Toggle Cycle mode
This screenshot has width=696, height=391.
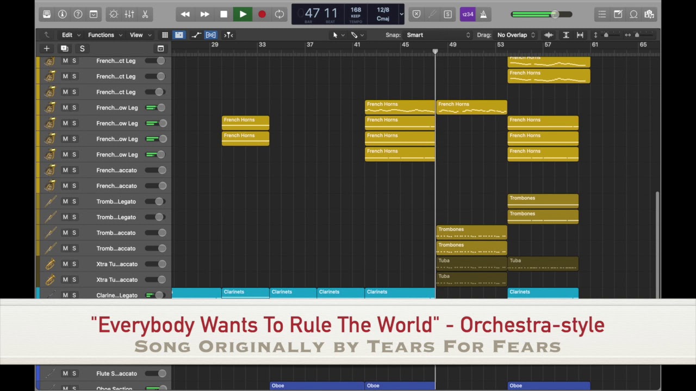[279, 14]
